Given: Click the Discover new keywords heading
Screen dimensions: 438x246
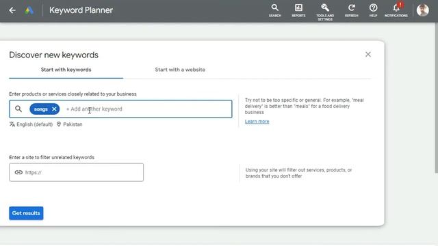Looking at the screenshot, I should click(53, 55).
